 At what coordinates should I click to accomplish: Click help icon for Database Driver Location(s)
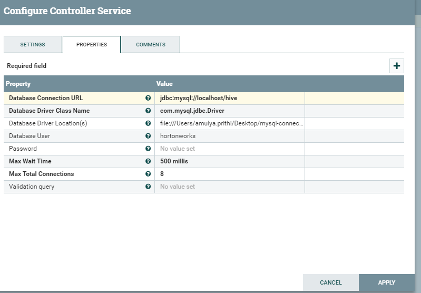point(148,123)
